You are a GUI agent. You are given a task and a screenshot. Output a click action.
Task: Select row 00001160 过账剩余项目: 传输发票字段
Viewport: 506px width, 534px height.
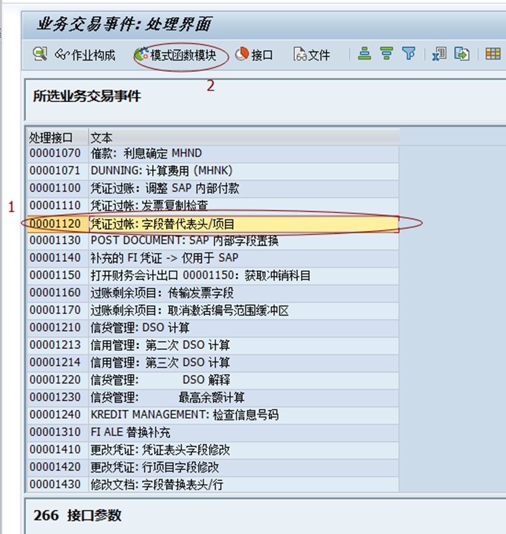coord(213,293)
